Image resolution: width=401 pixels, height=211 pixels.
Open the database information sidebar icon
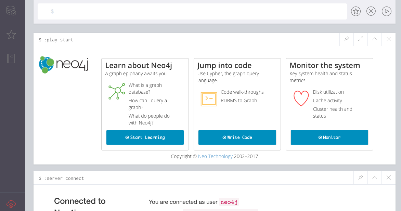11,11
